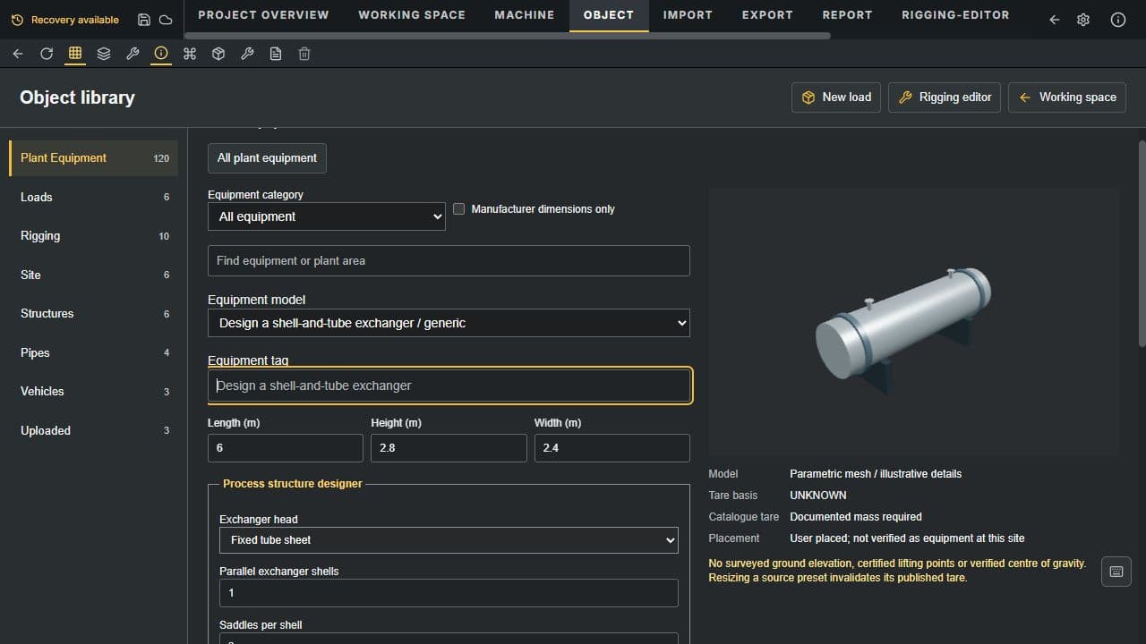Click the trash bin delete icon

click(304, 54)
